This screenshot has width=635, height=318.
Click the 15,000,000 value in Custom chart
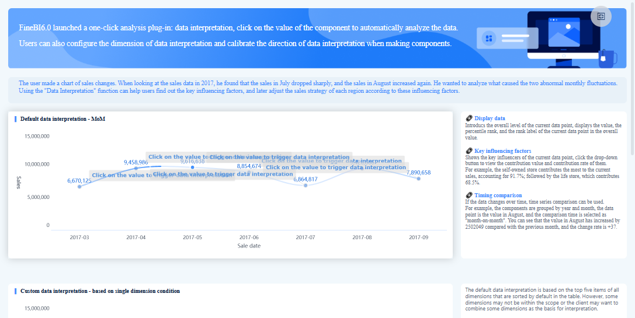[x=37, y=309]
